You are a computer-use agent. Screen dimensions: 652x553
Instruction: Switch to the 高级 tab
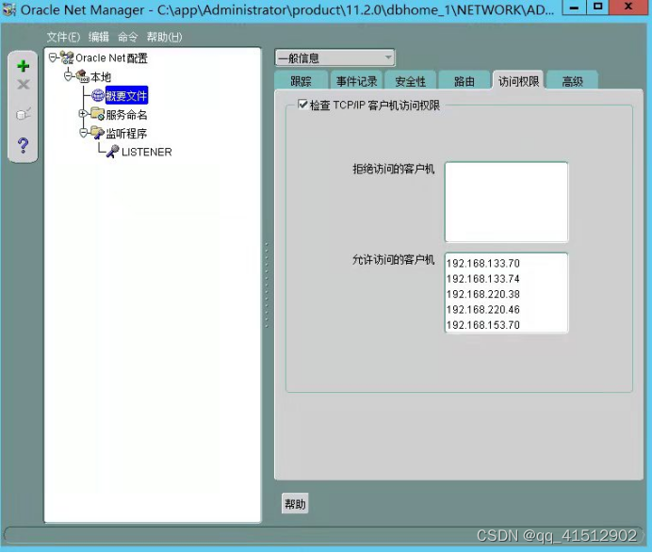click(x=572, y=81)
